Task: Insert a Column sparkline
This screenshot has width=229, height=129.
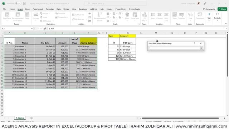Action: click(x=160, y=16)
